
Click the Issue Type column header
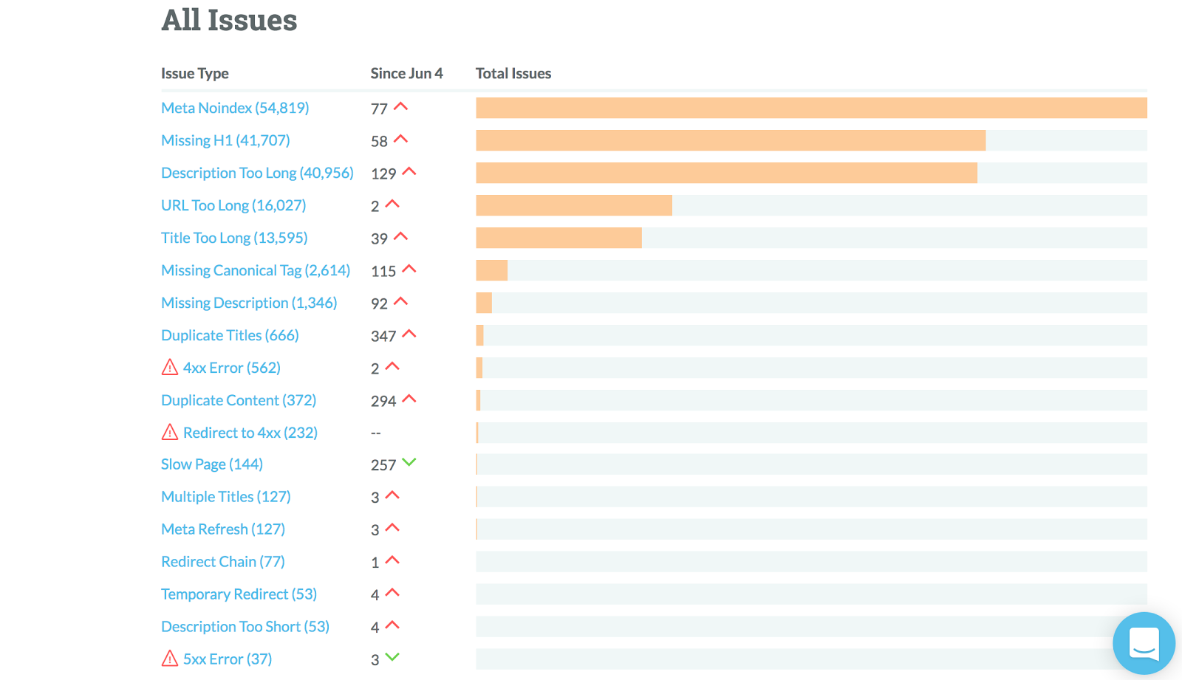pyautogui.click(x=195, y=73)
